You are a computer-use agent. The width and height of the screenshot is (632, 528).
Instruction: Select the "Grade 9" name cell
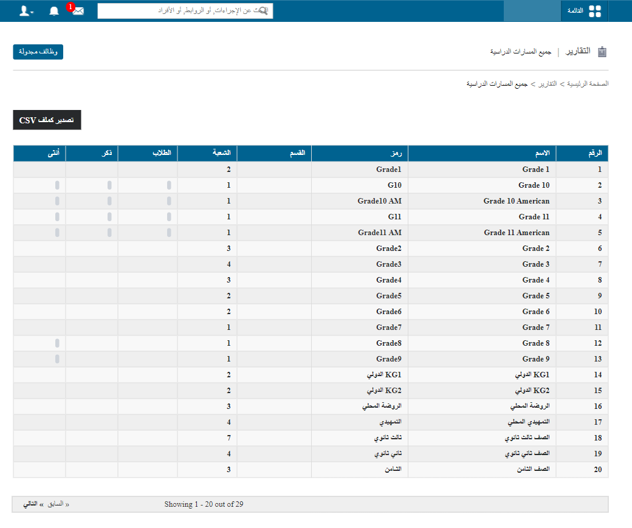coord(482,358)
